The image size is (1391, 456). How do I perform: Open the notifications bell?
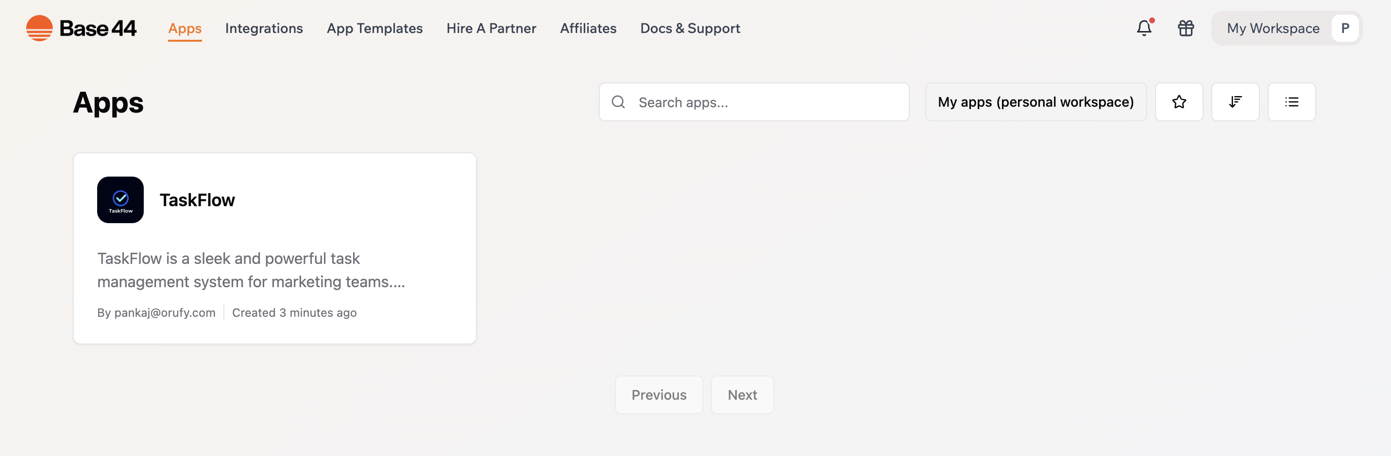pos(1144,28)
